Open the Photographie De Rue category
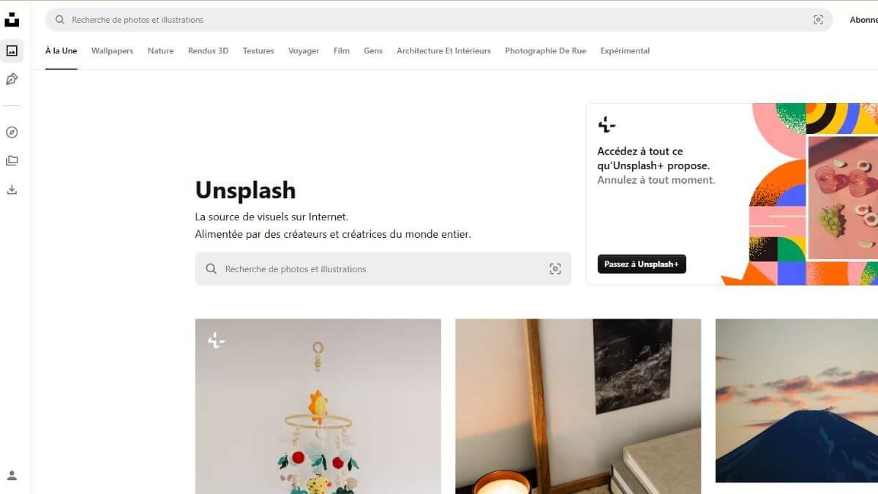This screenshot has height=494, width=878. 545,50
